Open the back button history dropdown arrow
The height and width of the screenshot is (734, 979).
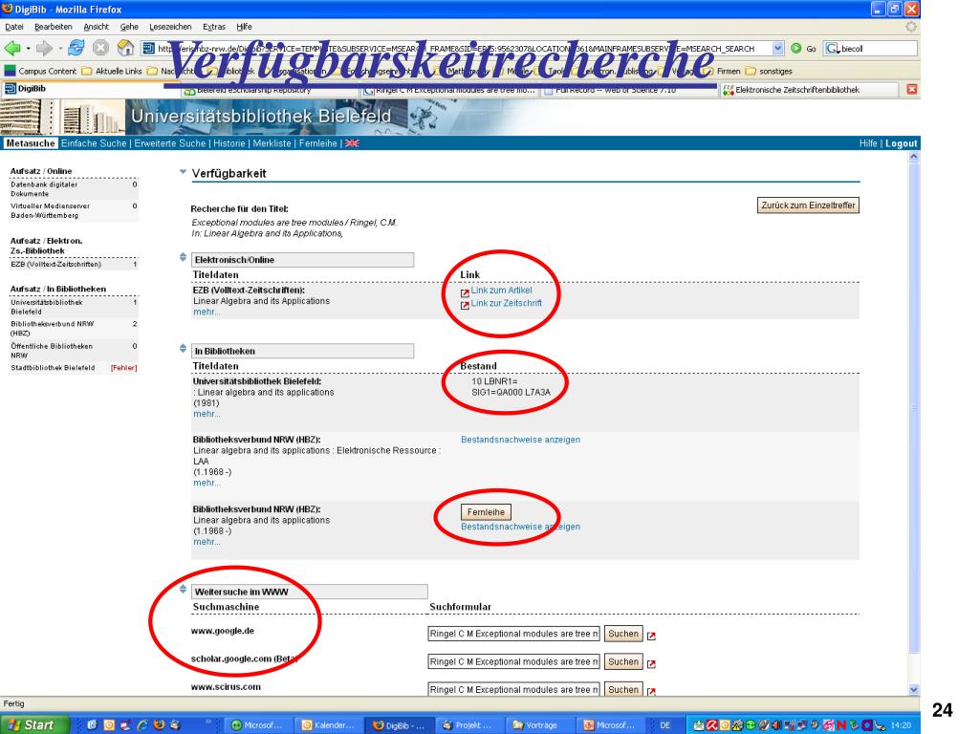[28, 49]
